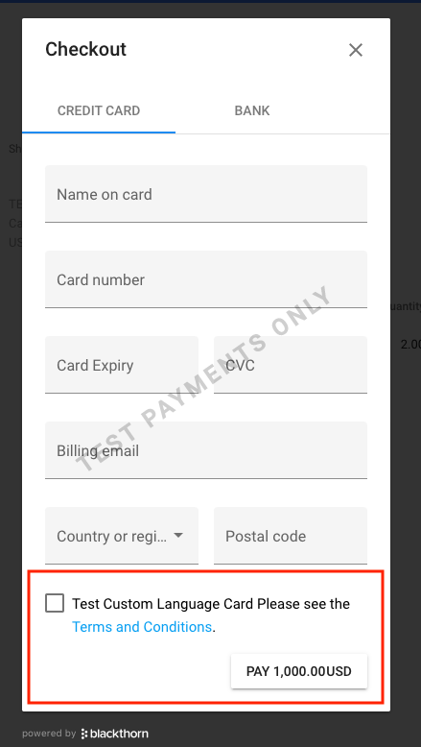
Task: Click the Checkout heading text
Action: click(x=85, y=49)
